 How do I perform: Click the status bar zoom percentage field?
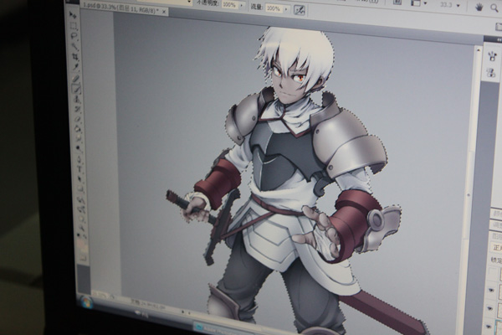pyautogui.click(x=101, y=294)
